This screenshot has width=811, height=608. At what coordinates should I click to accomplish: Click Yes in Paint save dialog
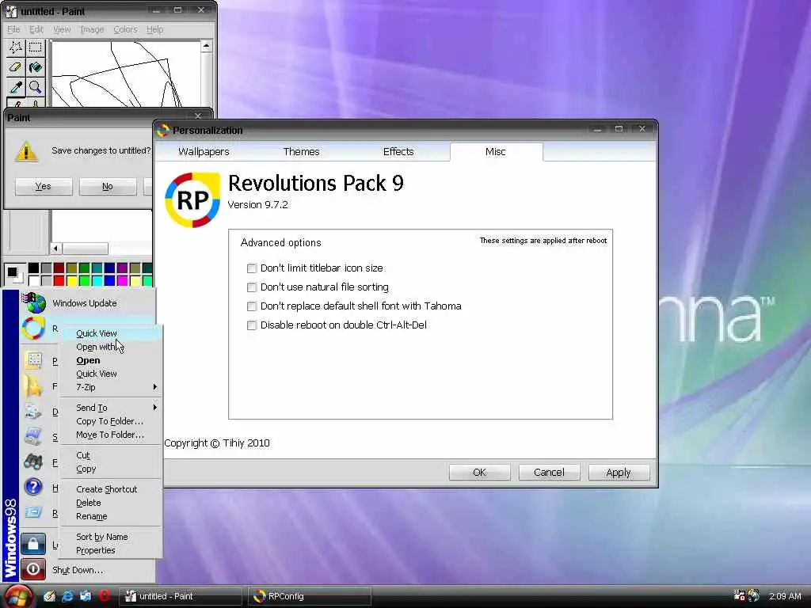(44, 186)
